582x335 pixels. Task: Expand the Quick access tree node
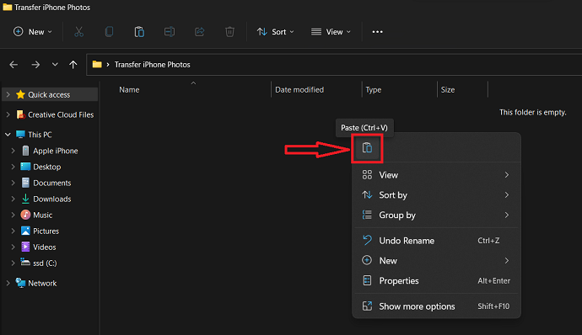click(8, 94)
